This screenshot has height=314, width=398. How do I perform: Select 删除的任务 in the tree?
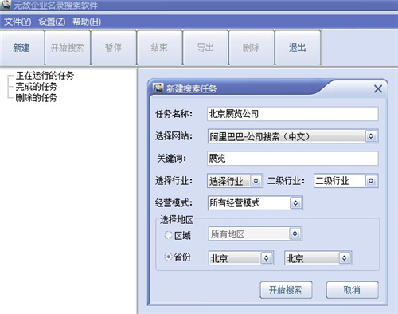click(36, 98)
